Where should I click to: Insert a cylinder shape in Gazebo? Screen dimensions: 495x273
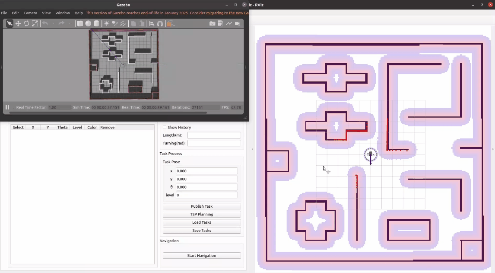point(97,23)
